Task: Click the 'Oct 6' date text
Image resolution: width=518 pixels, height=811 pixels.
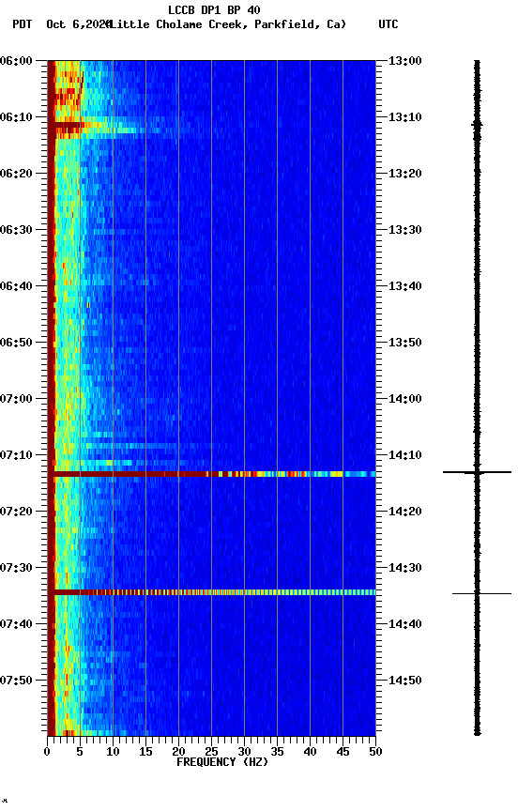Action: coord(63,24)
